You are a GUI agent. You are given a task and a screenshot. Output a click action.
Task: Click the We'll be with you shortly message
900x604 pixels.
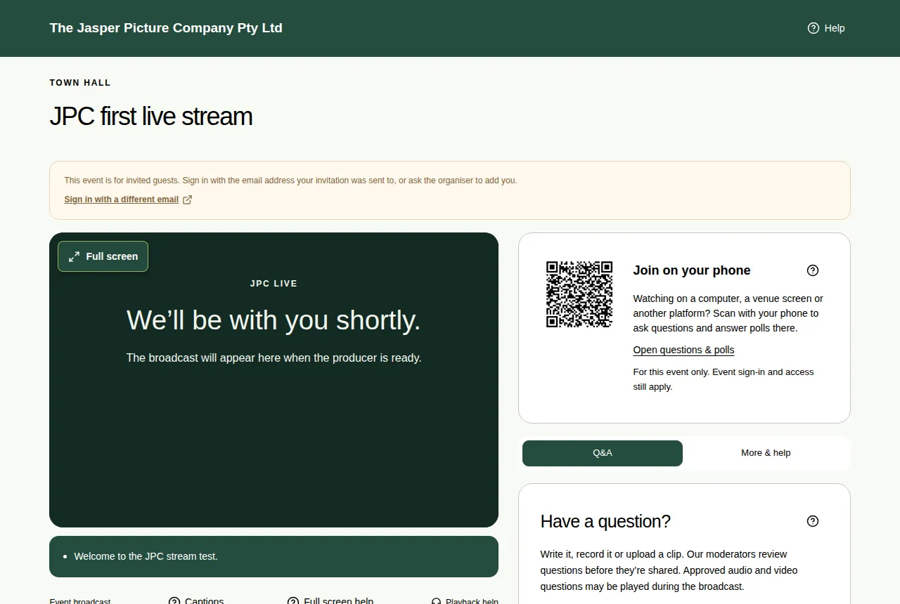pyautogui.click(x=274, y=320)
